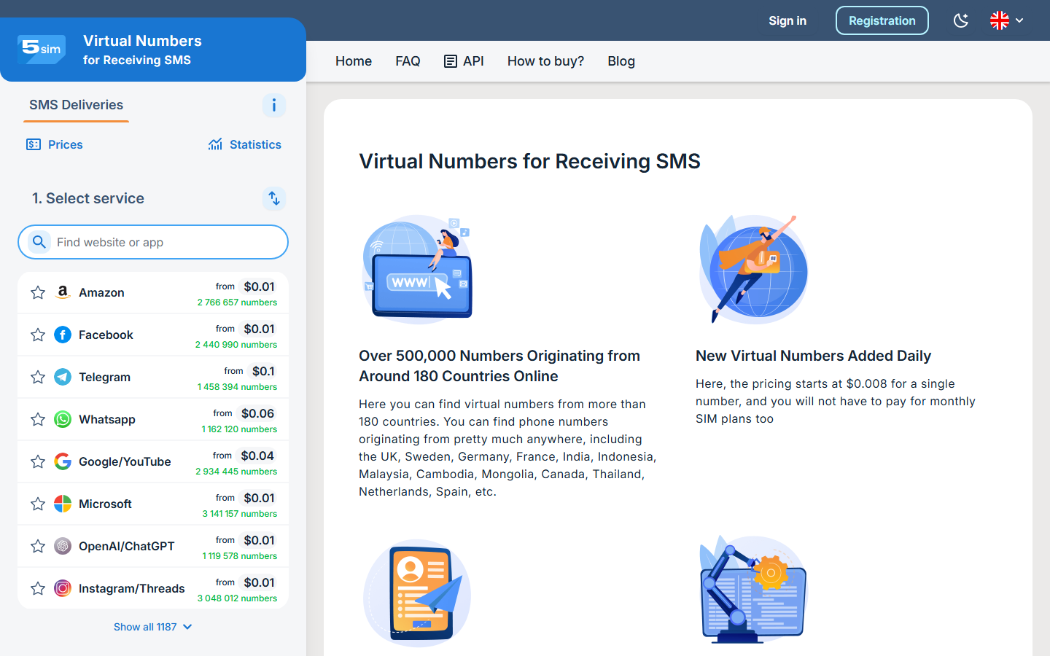The image size is (1050, 656).
Task: Click the Registration button
Action: pos(882,20)
